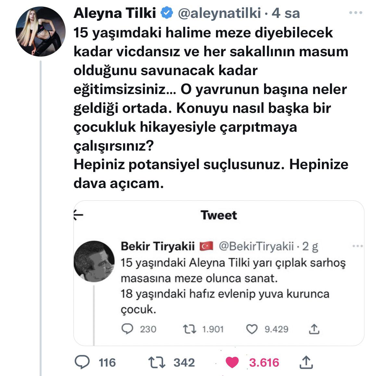
Task: Open the 1.901 retweets count on quoted tweet
Action: tap(213, 329)
